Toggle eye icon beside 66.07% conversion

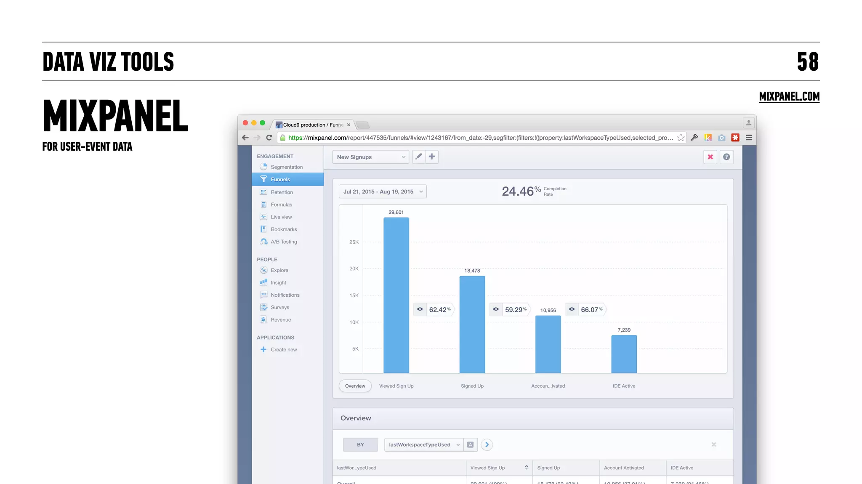(572, 309)
